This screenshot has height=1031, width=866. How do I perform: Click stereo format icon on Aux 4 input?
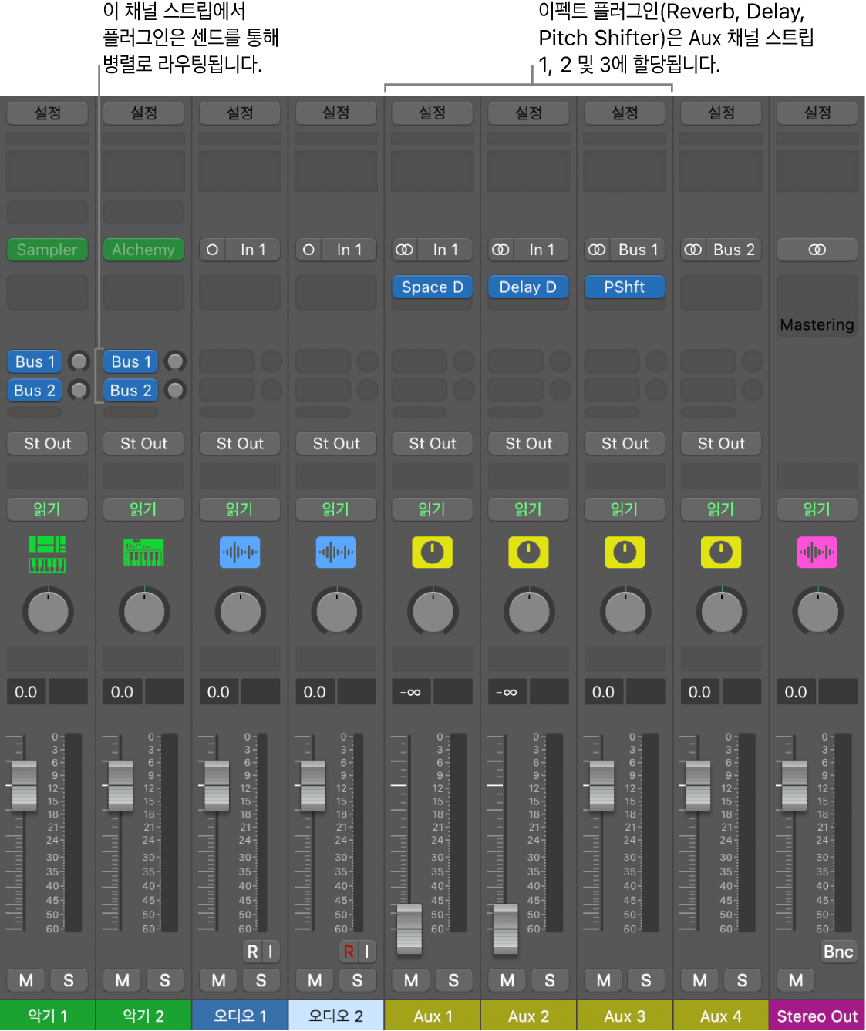tap(693, 250)
